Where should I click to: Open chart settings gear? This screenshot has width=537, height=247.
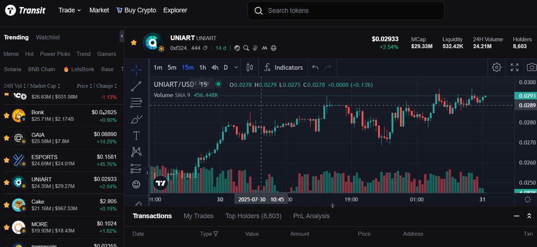(496, 68)
